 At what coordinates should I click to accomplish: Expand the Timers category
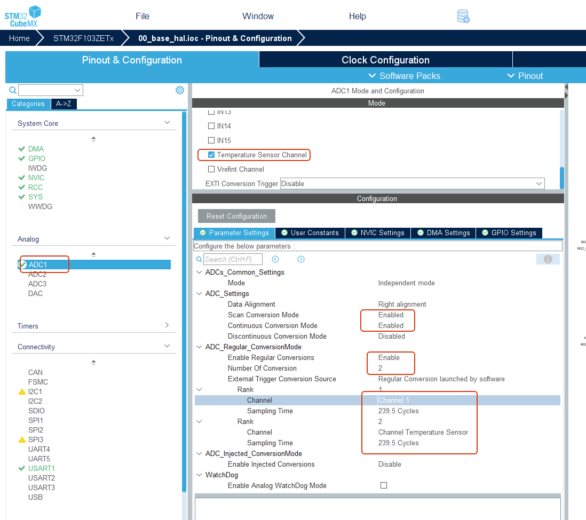(167, 325)
